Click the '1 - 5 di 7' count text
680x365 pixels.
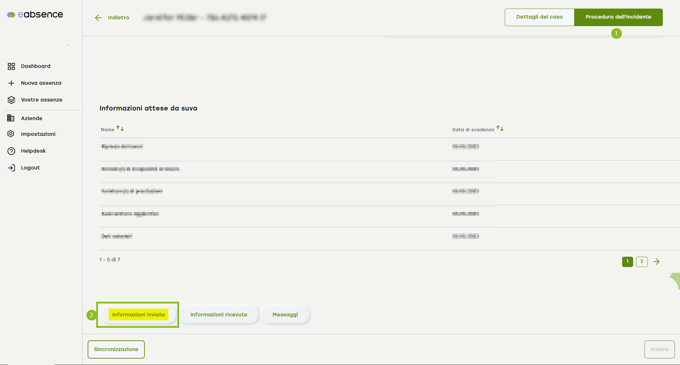click(110, 260)
